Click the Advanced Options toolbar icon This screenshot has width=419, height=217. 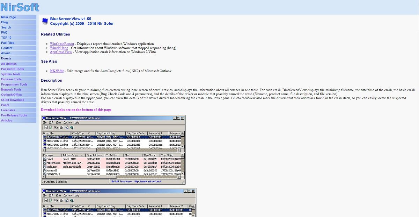[x=72, y=127]
